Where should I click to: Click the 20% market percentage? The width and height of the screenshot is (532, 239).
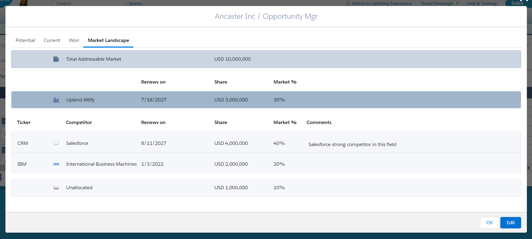[279, 164]
